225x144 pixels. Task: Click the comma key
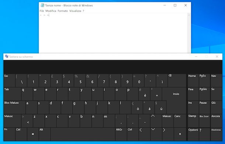(121, 121)
